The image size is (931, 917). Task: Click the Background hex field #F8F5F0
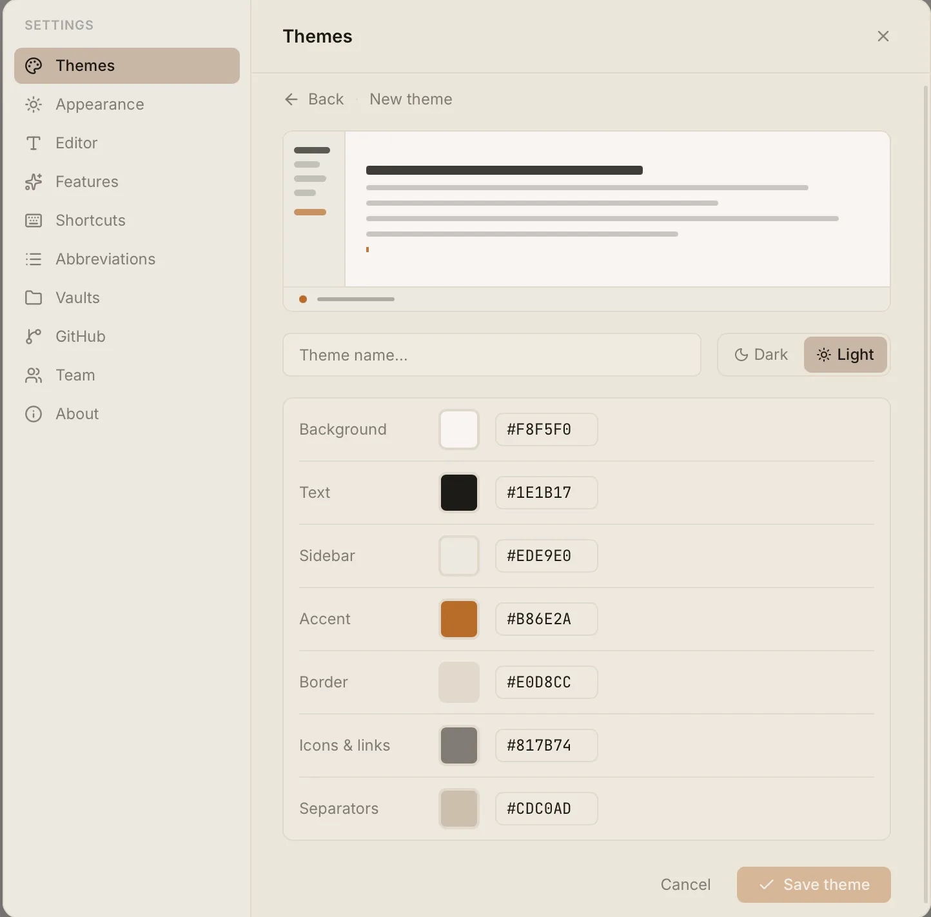[547, 429]
